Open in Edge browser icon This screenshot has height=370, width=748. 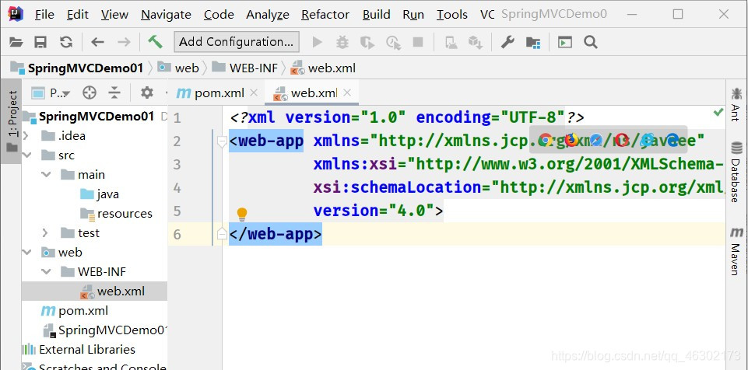tap(672, 140)
